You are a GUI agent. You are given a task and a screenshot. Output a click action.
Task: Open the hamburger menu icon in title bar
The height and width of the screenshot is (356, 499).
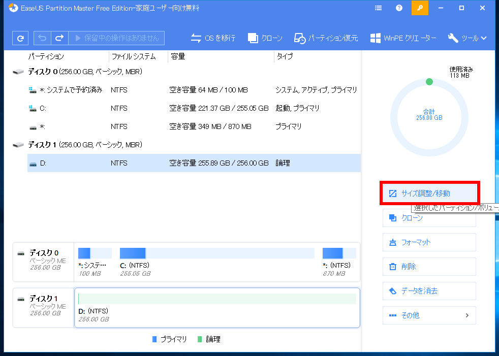(378, 8)
